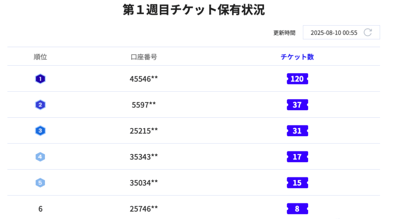
Task: Click the rank 3 hexagon badge
Action: coord(40,131)
